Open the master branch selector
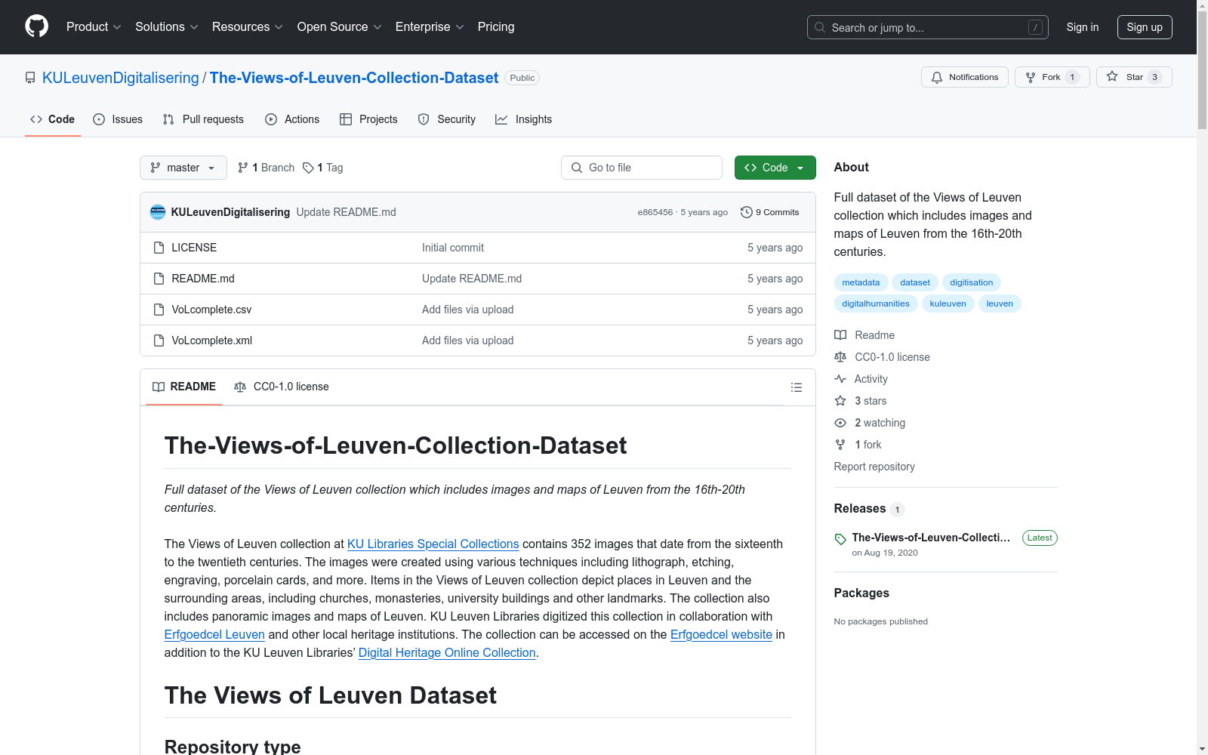The height and width of the screenshot is (755, 1208). [183, 168]
